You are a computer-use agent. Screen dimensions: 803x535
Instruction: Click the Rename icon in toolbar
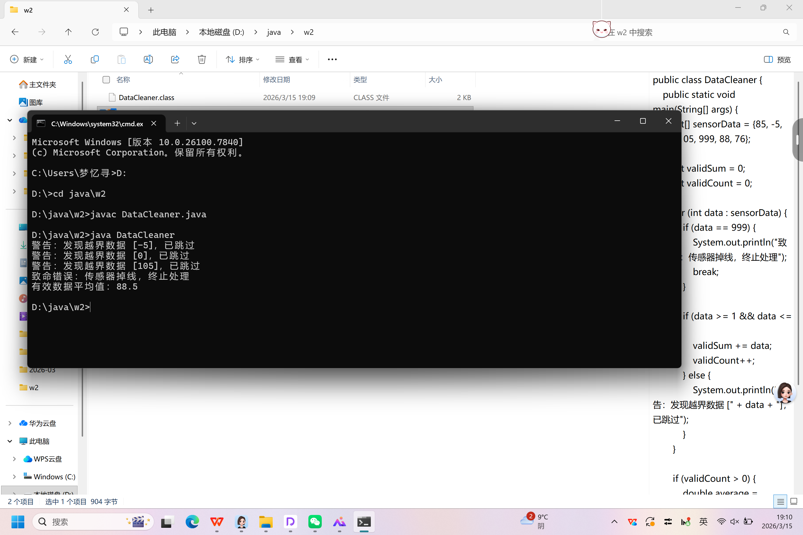(x=148, y=59)
